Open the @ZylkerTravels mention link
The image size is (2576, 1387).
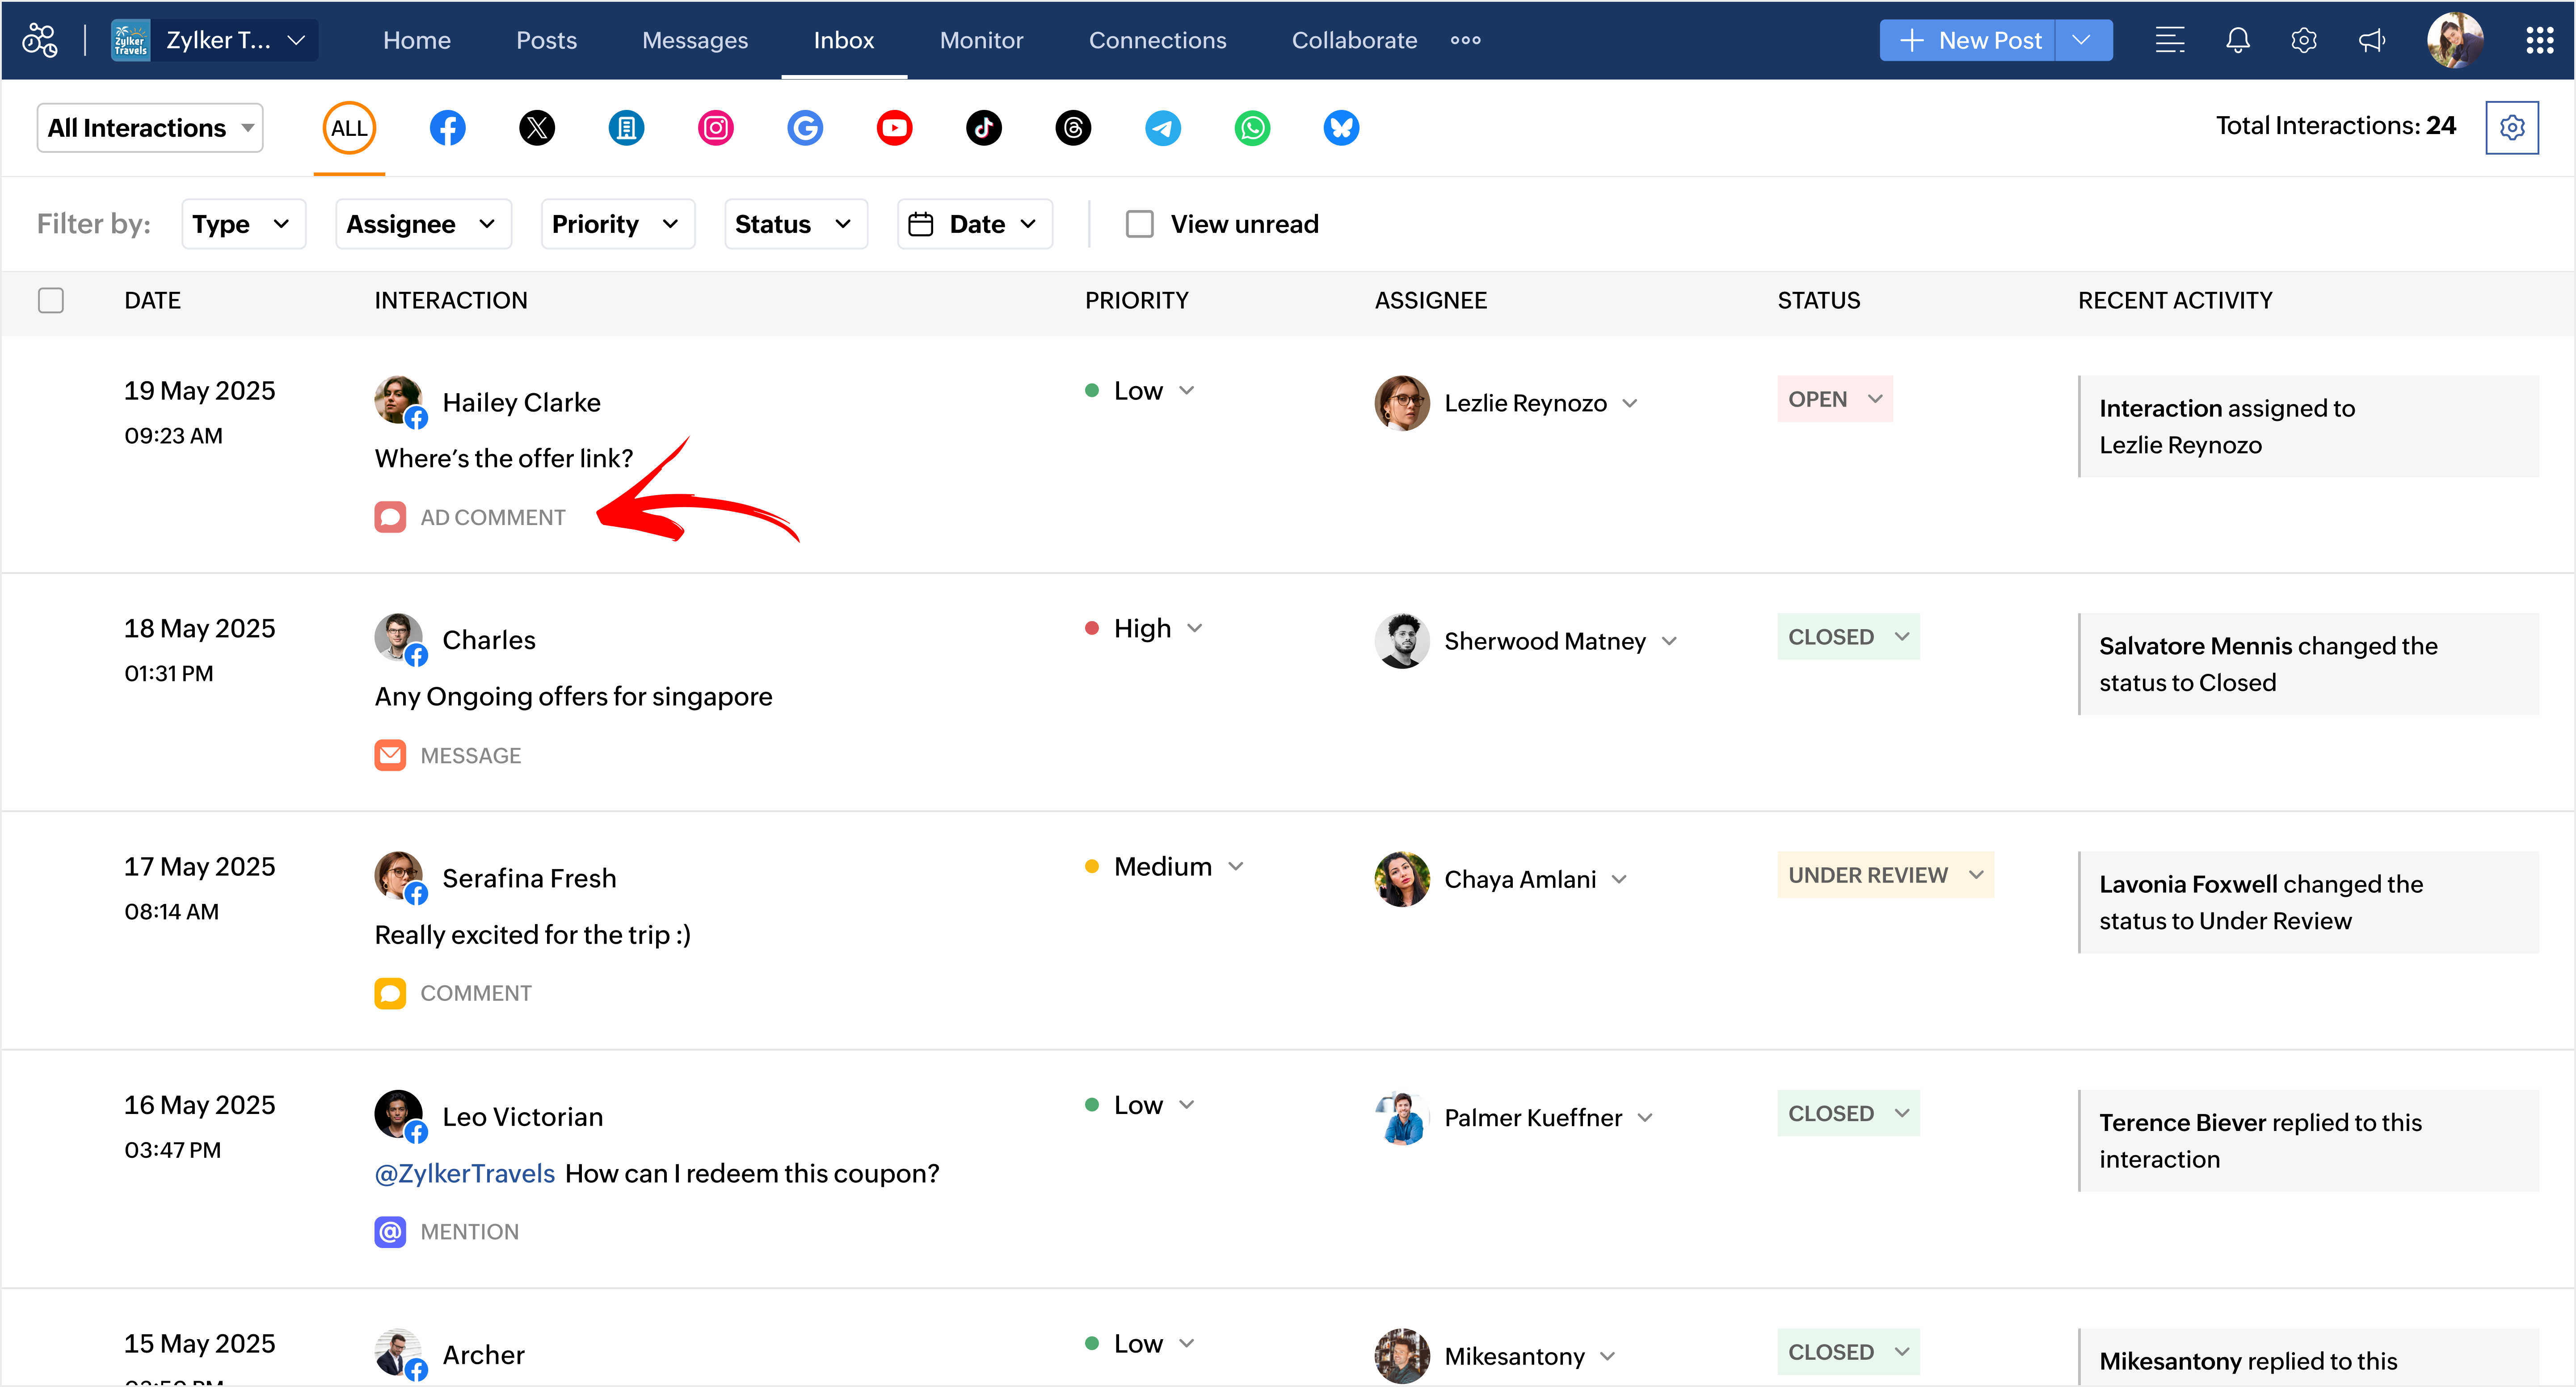point(465,1173)
